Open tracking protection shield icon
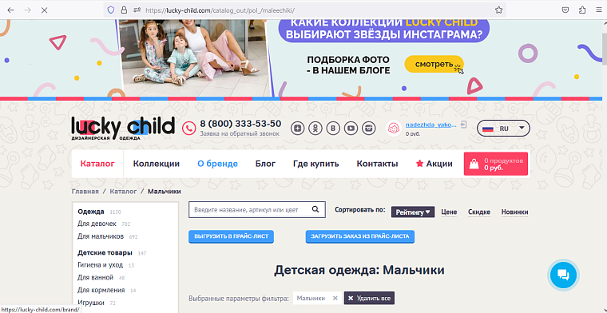Viewport: 607px width, 313px height. coord(111,10)
